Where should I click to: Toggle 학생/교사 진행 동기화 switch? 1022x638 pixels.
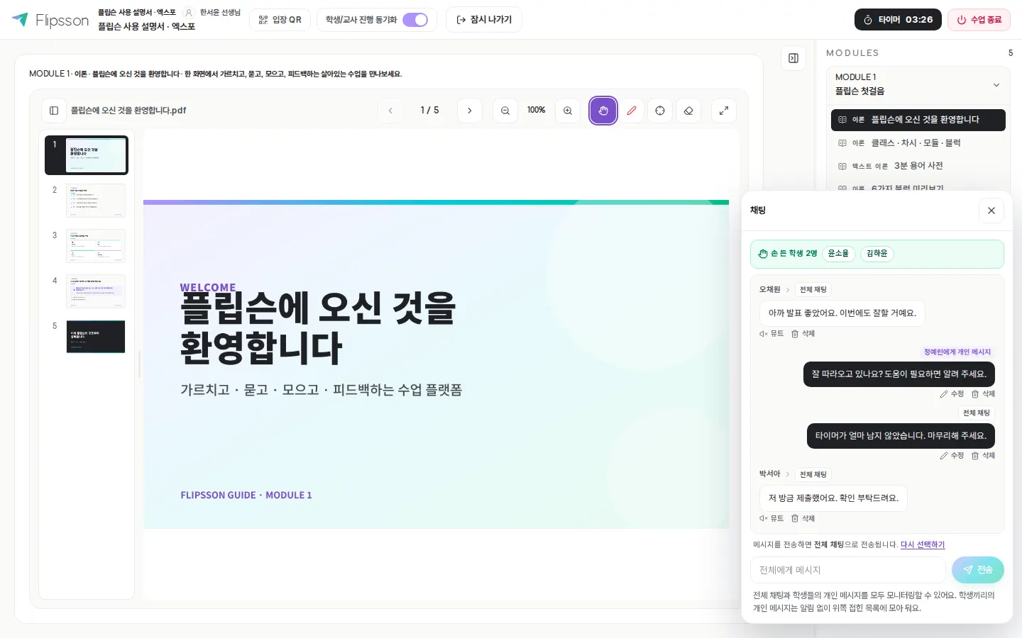point(415,20)
